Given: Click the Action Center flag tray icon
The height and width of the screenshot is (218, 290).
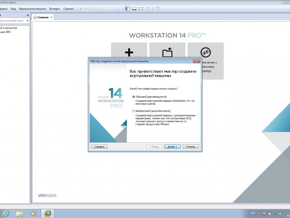Looking at the screenshot, I should click(264, 214).
